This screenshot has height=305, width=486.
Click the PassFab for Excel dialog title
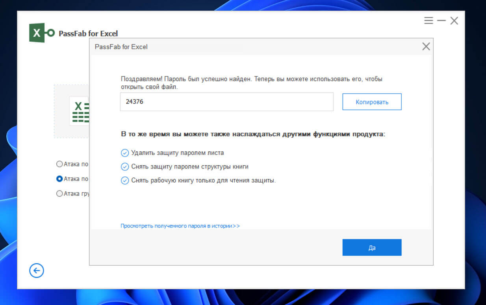[x=121, y=47]
